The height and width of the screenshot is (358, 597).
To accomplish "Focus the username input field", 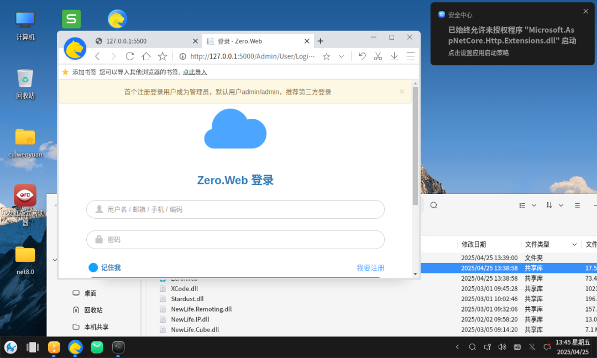I will click(235, 209).
